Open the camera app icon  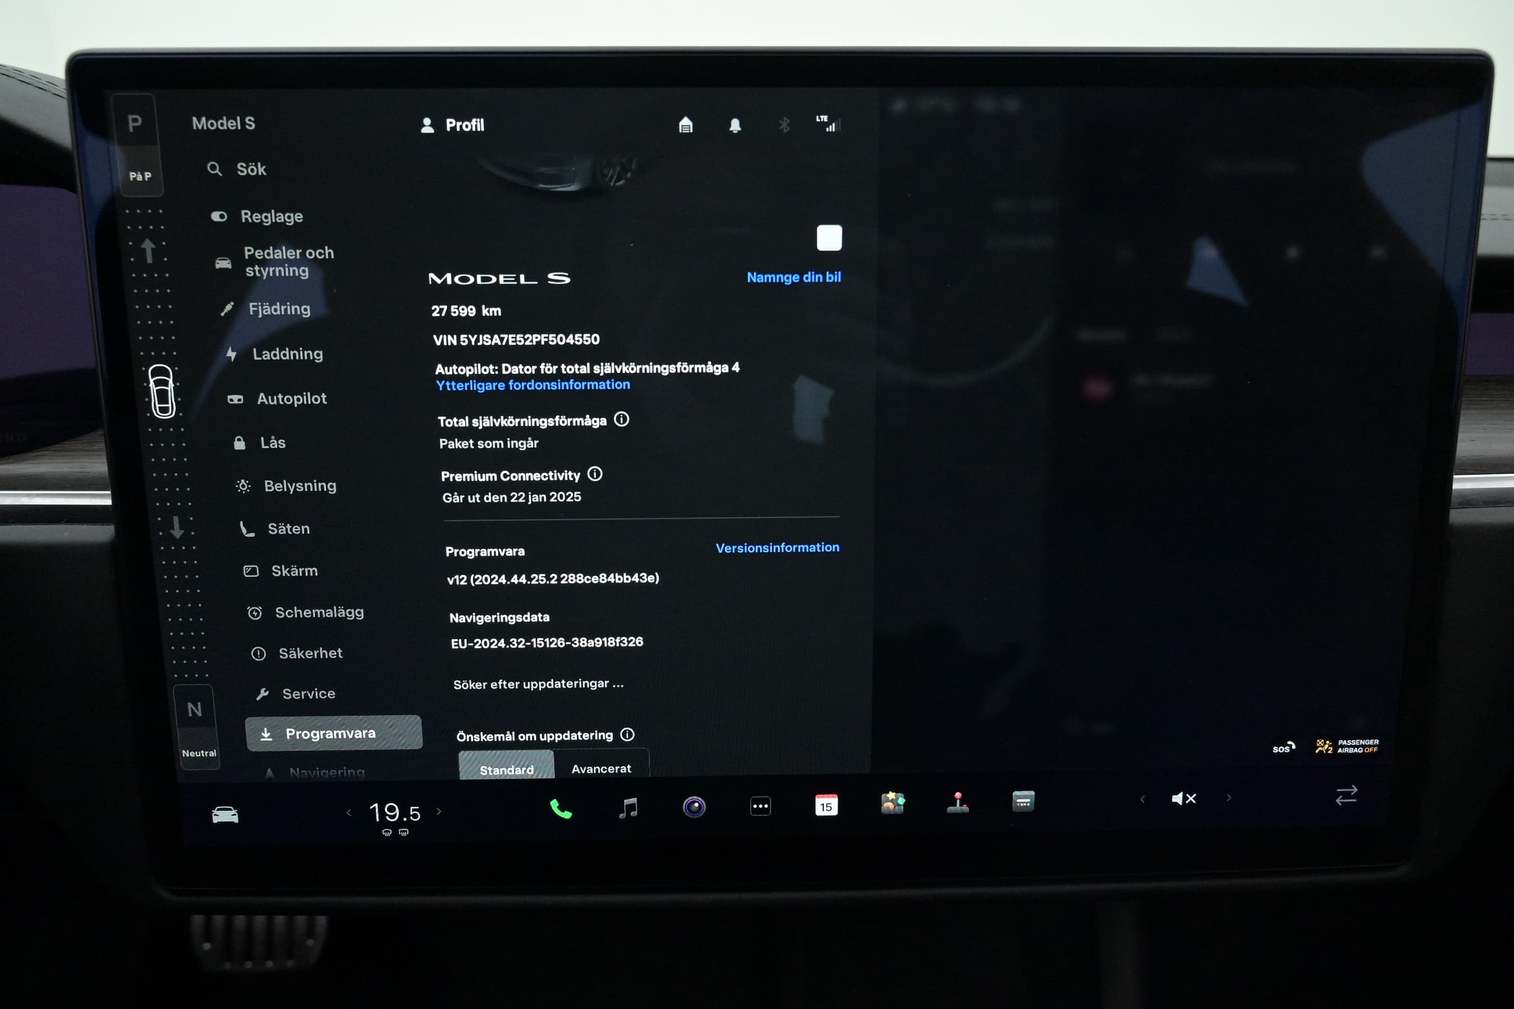pyautogui.click(x=694, y=806)
